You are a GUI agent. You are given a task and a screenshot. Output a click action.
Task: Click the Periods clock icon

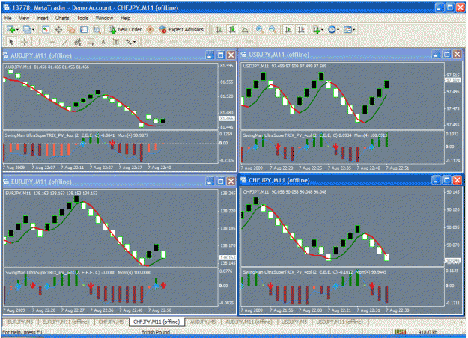coord(332,29)
